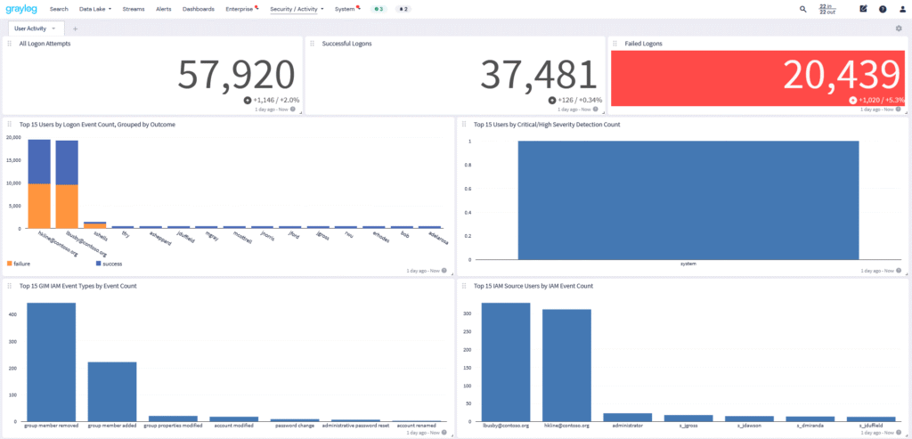Click drag handle of GIM IAM Event Types widget
Image resolution: width=912 pixels, height=439 pixels.
point(9,286)
